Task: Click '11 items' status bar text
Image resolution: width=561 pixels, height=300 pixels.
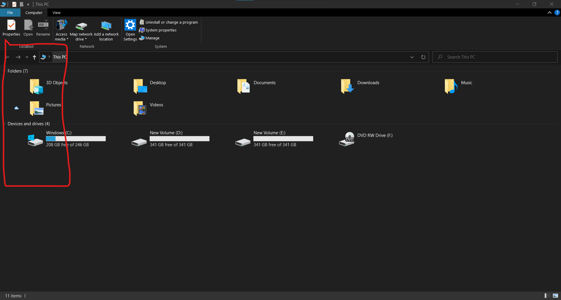Action: [x=13, y=296]
